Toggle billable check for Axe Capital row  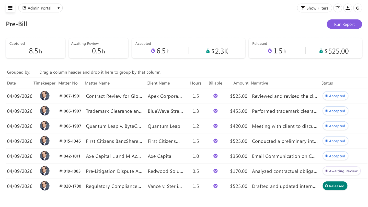click(215, 156)
